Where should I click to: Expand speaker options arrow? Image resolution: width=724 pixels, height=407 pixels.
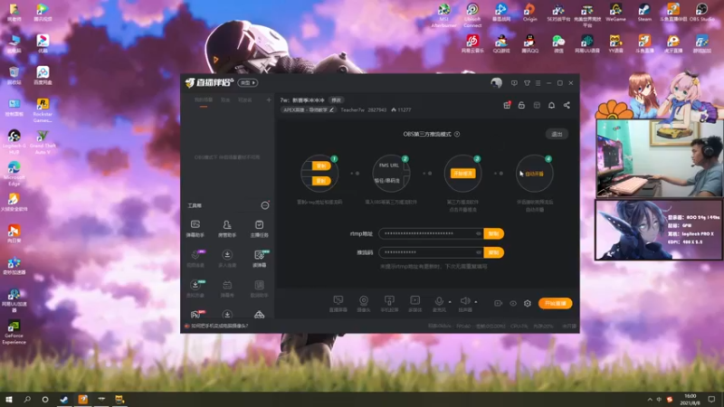pyautogui.click(x=476, y=302)
